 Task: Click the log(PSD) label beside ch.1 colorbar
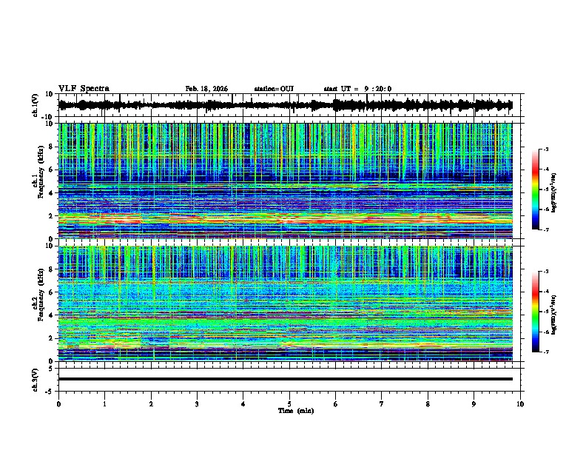[x=554, y=193]
